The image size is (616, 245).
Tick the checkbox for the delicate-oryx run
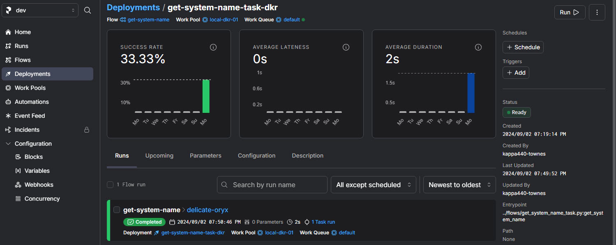(x=117, y=210)
